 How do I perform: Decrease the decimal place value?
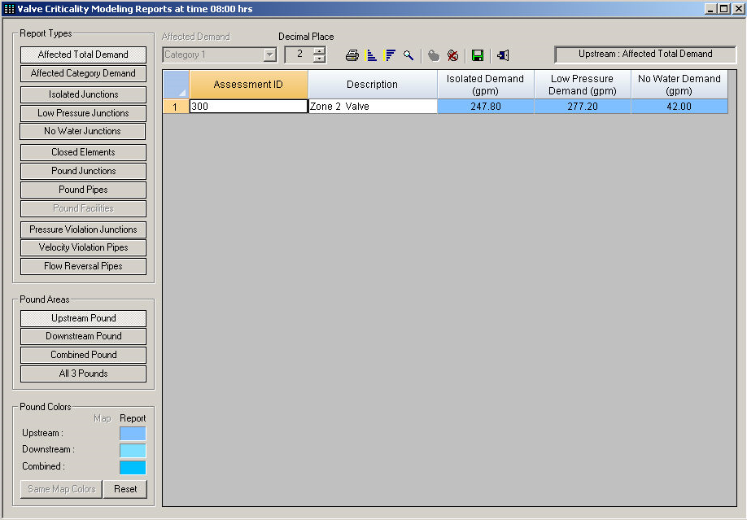[x=319, y=59]
